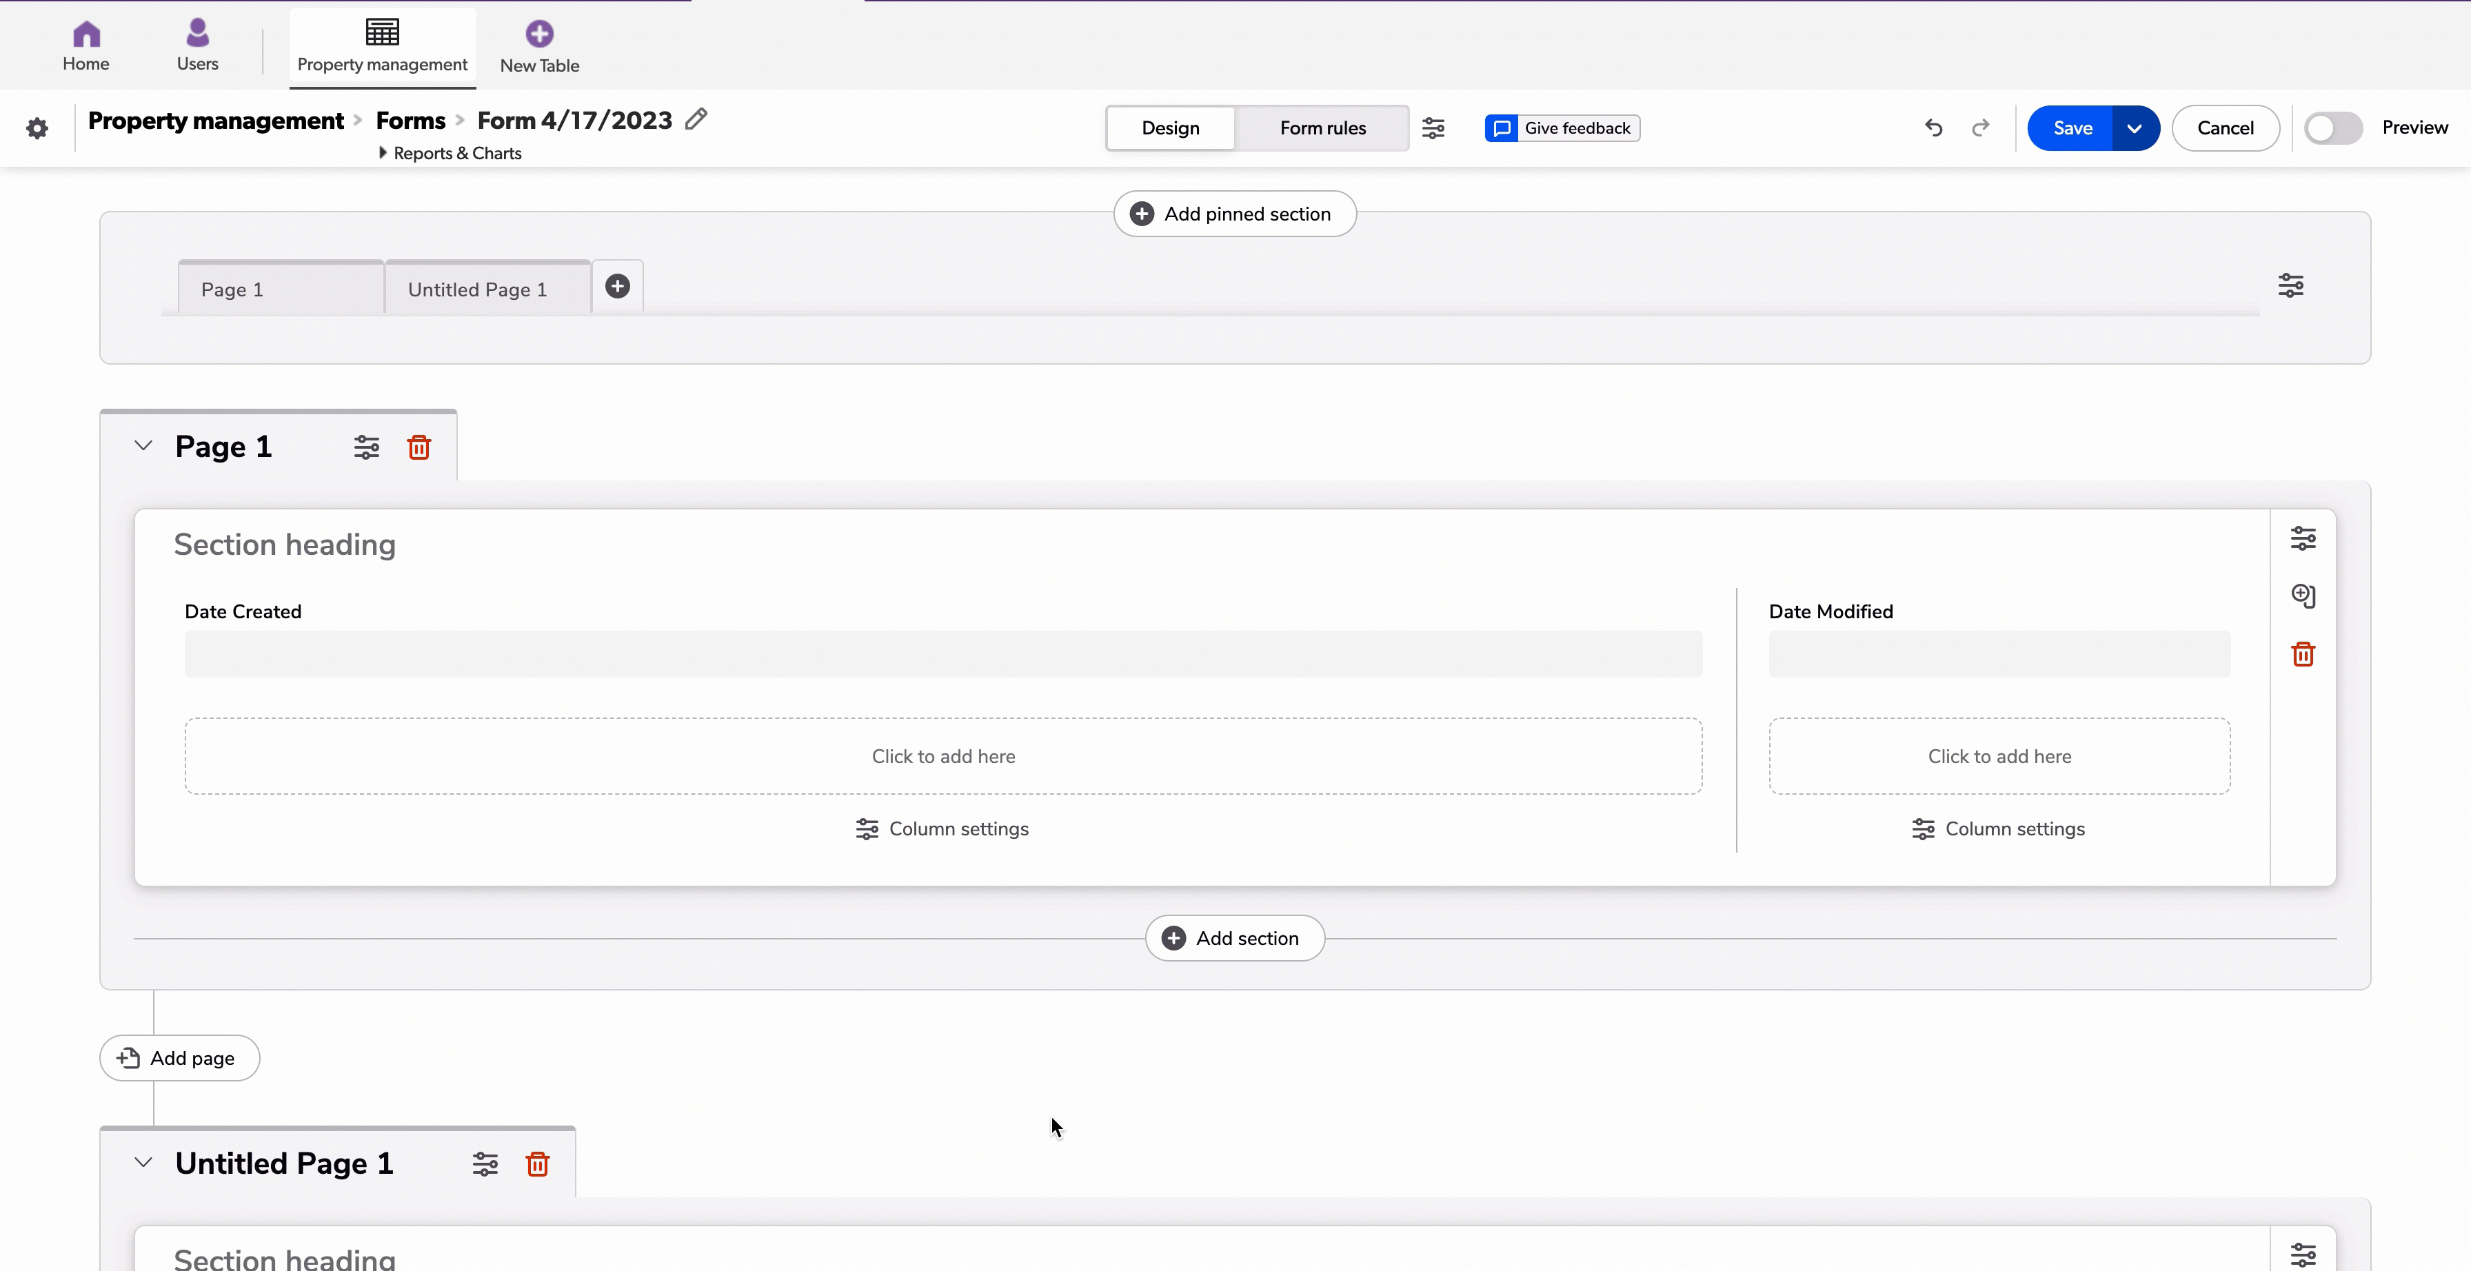Click the section settings sliders icon

(2302, 538)
